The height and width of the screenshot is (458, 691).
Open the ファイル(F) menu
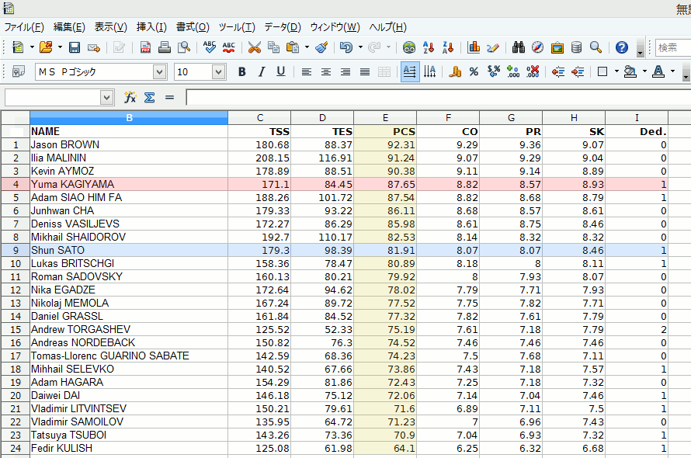(24, 27)
